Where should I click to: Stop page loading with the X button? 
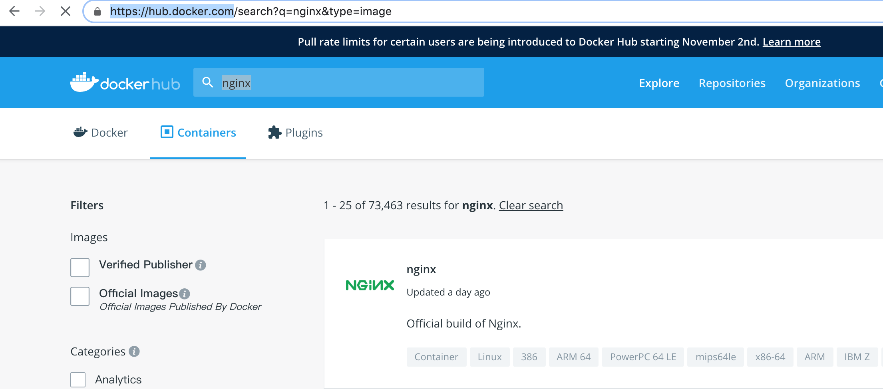click(66, 11)
